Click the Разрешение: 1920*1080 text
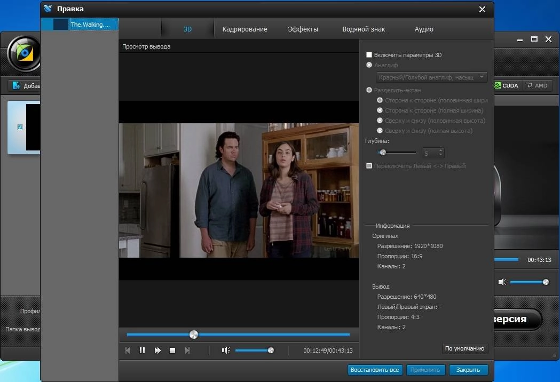 [x=410, y=246]
